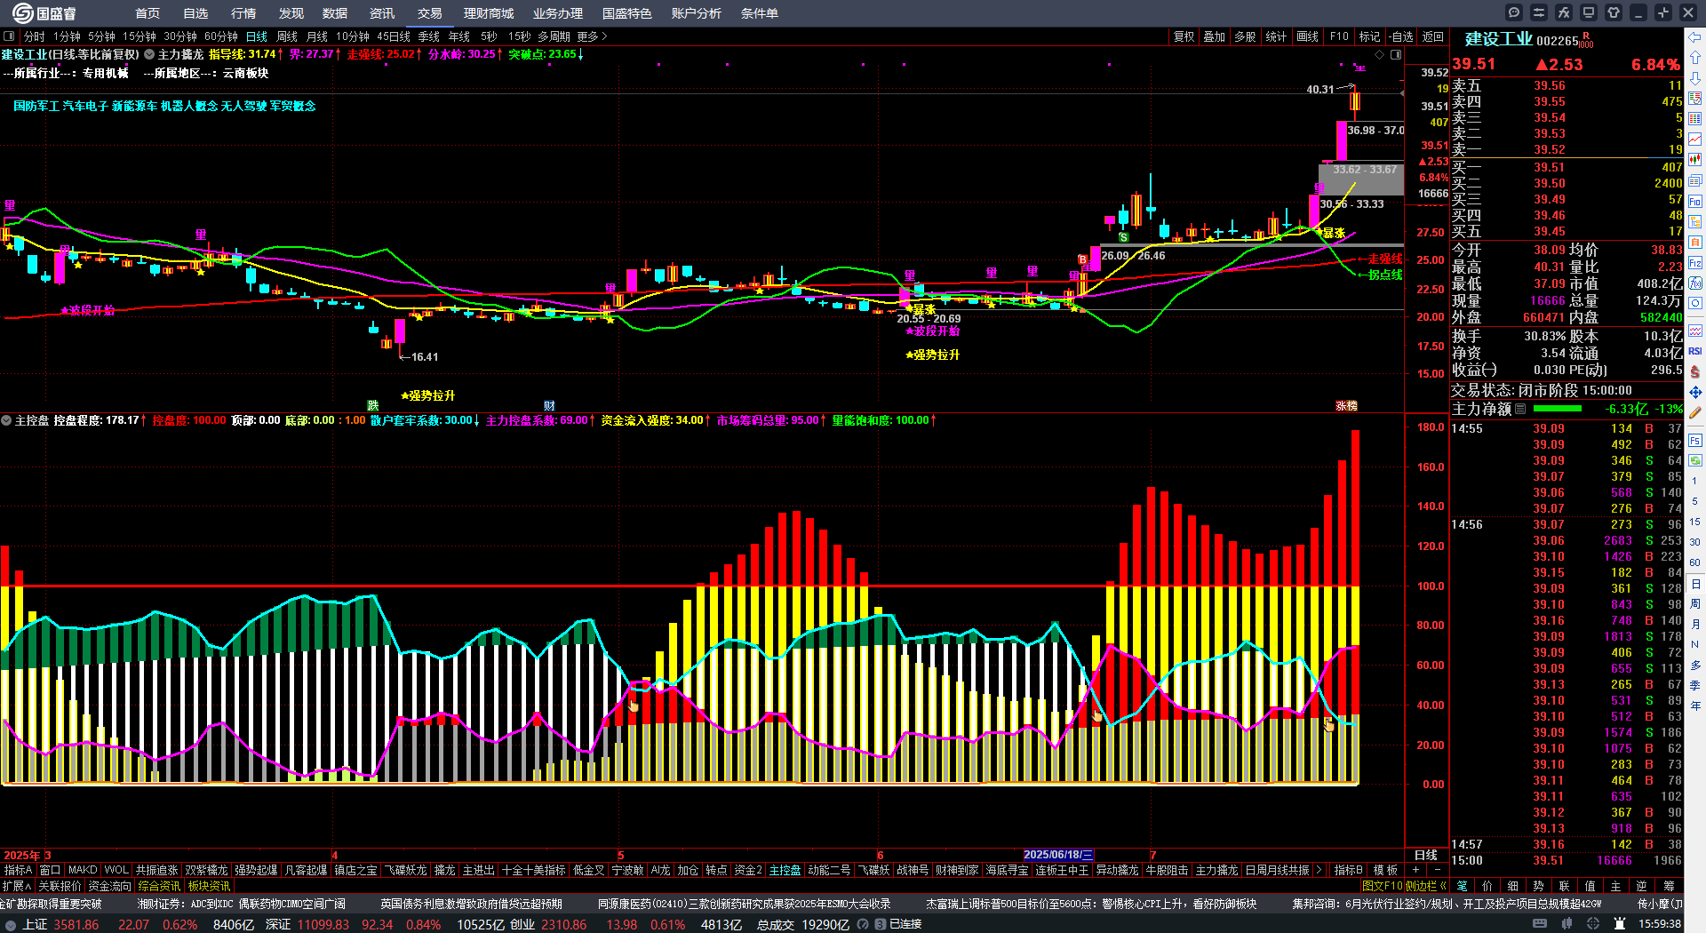Open the 多周期 multi-period dropdown
1706x933 pixels.
pos(554,36)
